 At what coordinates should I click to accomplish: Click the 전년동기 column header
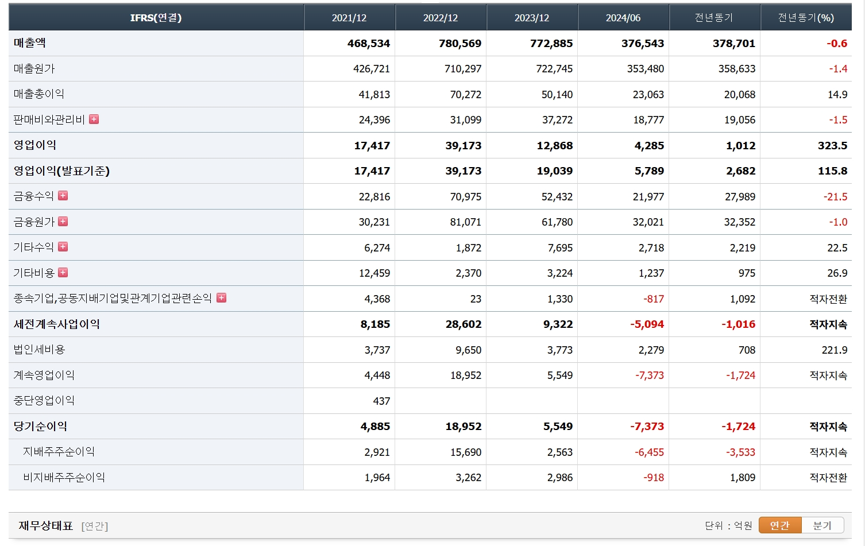pos(715,18)
